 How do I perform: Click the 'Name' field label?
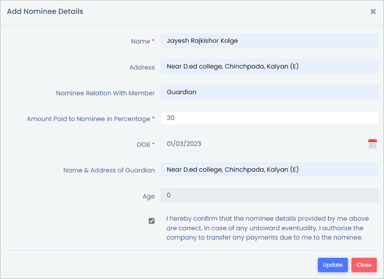pyautogui.click(x=140, y=41)
